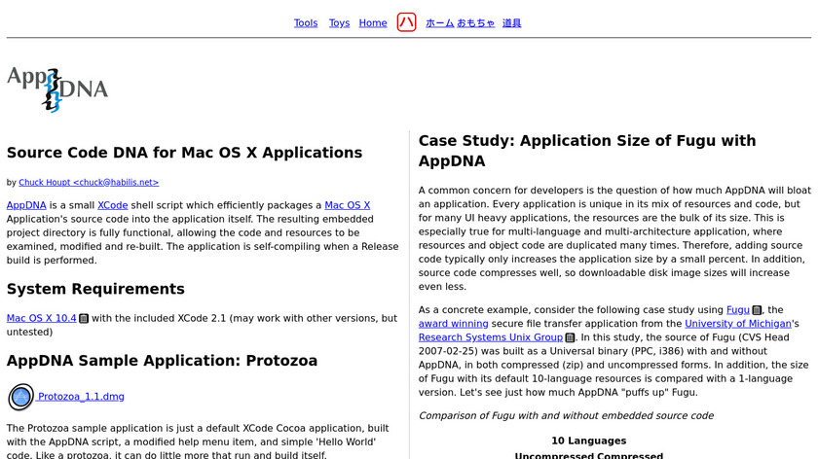Email Chuck Houpt via author link

(x=89, y=183)
